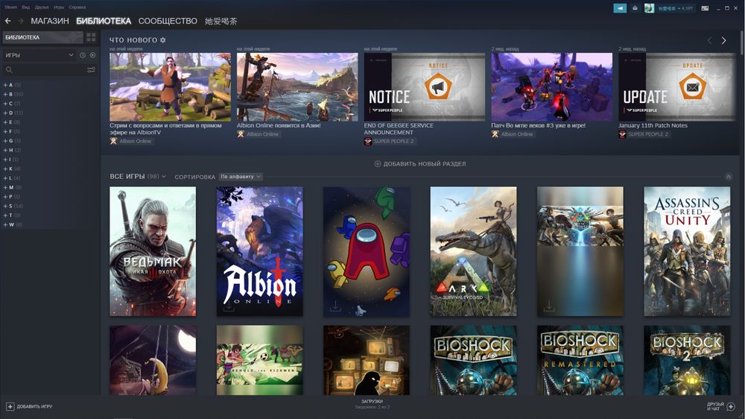The height and width of the screenshot is (419, 745).
Task: Select Among Us game cover
Action: tap(367, 251)
